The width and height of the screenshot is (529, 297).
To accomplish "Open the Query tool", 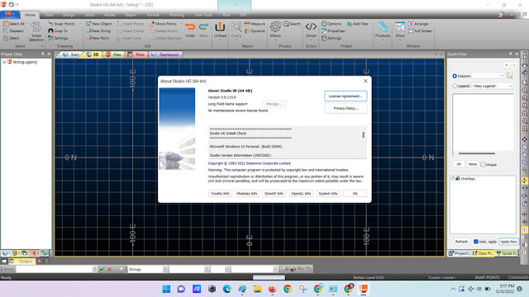I will (236, 31).
